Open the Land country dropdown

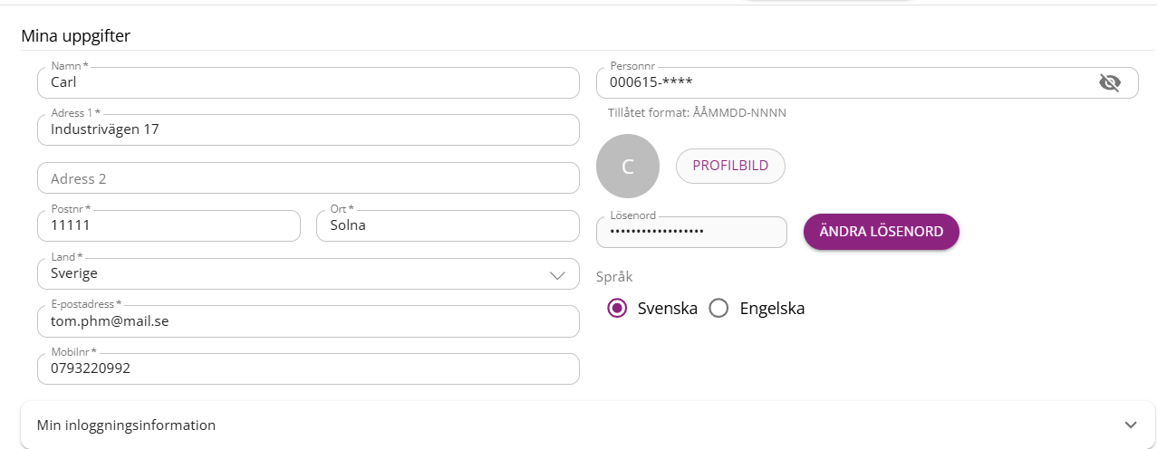point(299,274)
